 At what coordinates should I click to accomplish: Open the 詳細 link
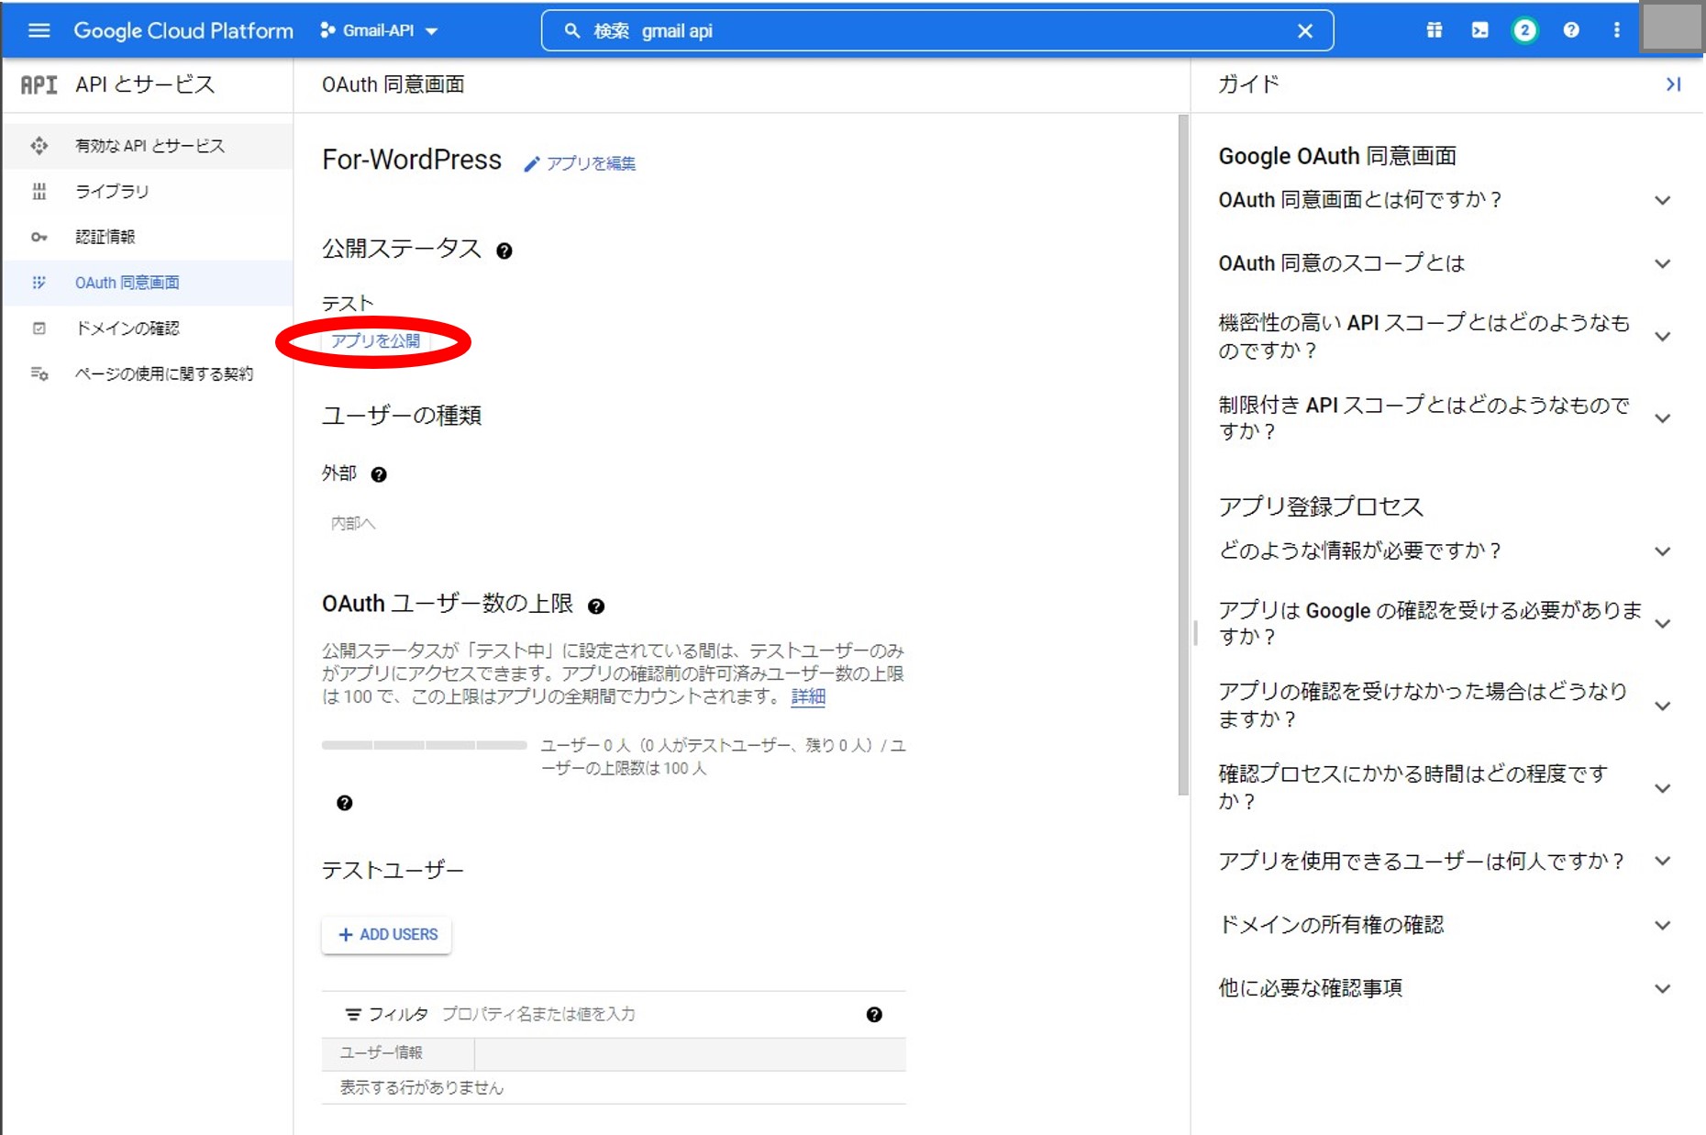point(808,696)
